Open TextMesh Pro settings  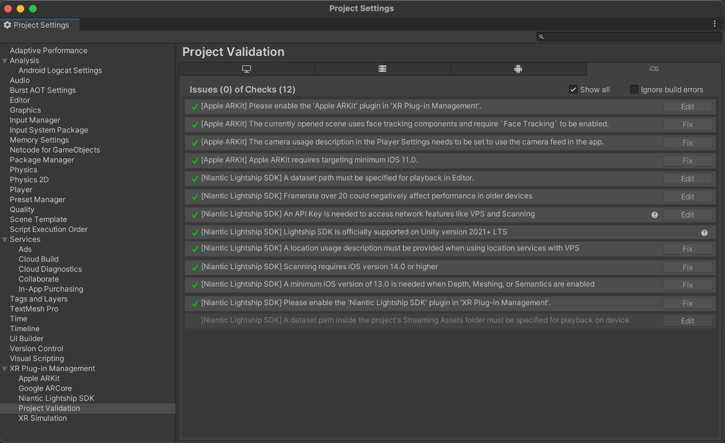click(x=34, y=309)
